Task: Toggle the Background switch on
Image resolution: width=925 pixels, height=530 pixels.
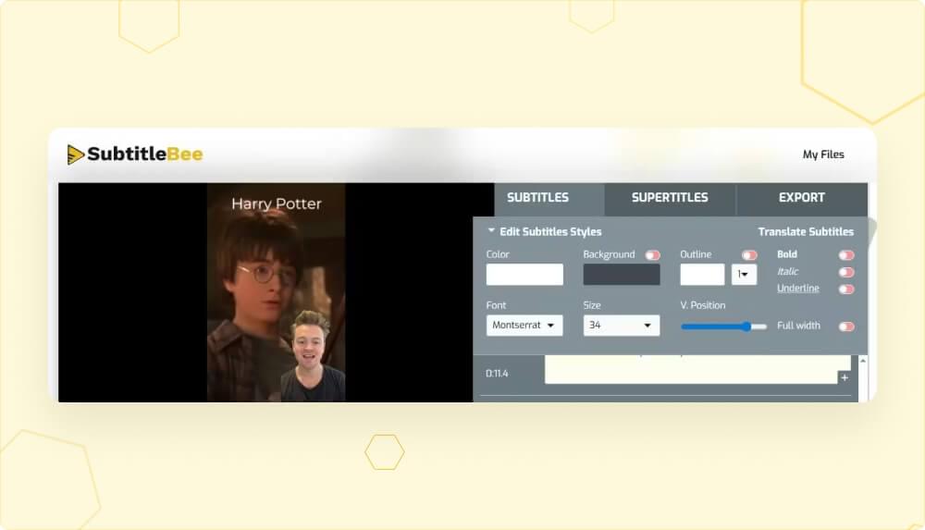Action: 653,255
